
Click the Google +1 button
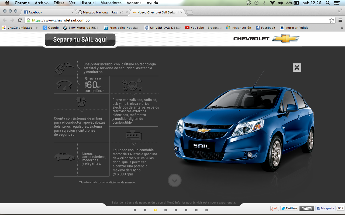pyautogui.click(x=274, y=208)
